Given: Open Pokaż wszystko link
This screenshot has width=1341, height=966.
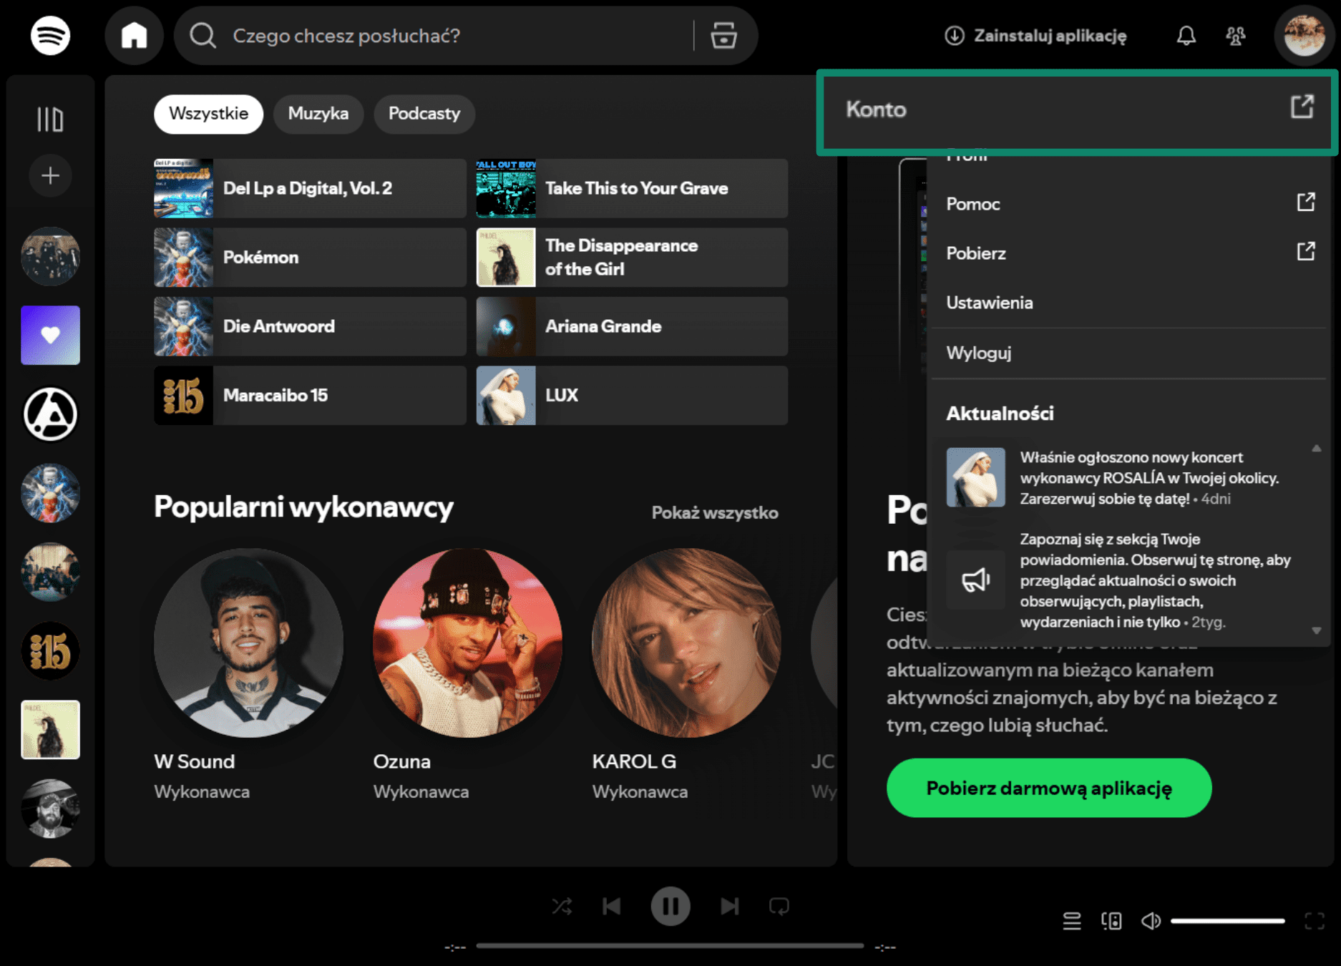Looking at the screenshot, I should click(x=714, y=513).
